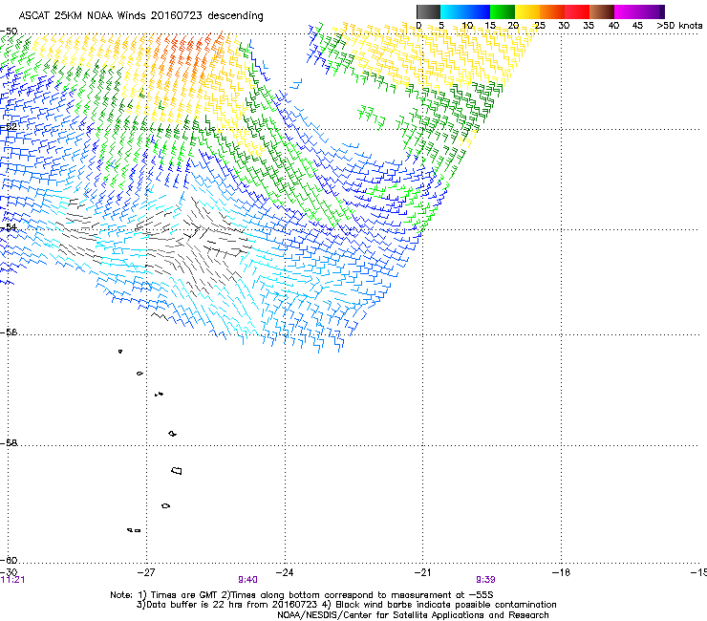Click the 'Data buffer is 22 hrs' note line
The image size is (707, 621).
pyautogui.click(x=346, y=605)
